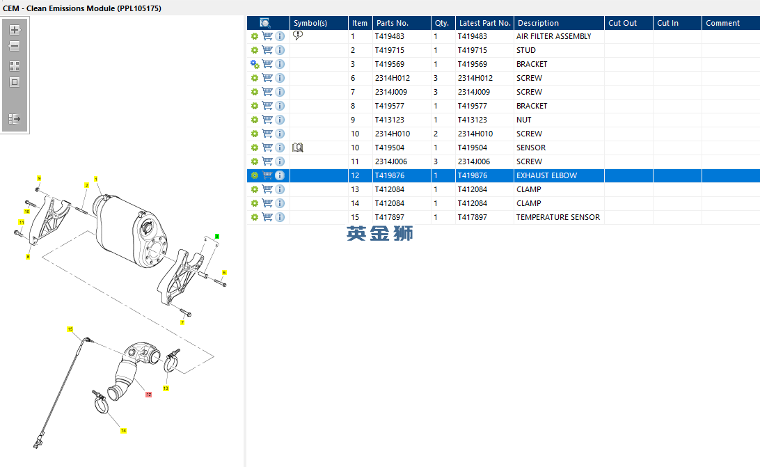760x467 pixels.
Task: Select callout 13 on the diagram
Action: point(166,388)
